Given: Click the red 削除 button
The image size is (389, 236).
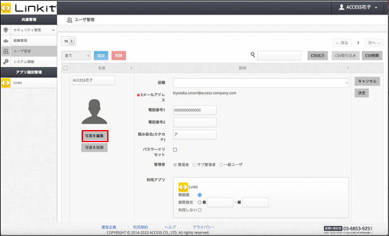Looking at the screenshot, I should [x=119, y=56].
